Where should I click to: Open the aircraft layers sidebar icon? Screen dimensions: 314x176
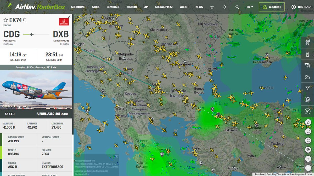[x=308, y=43]
